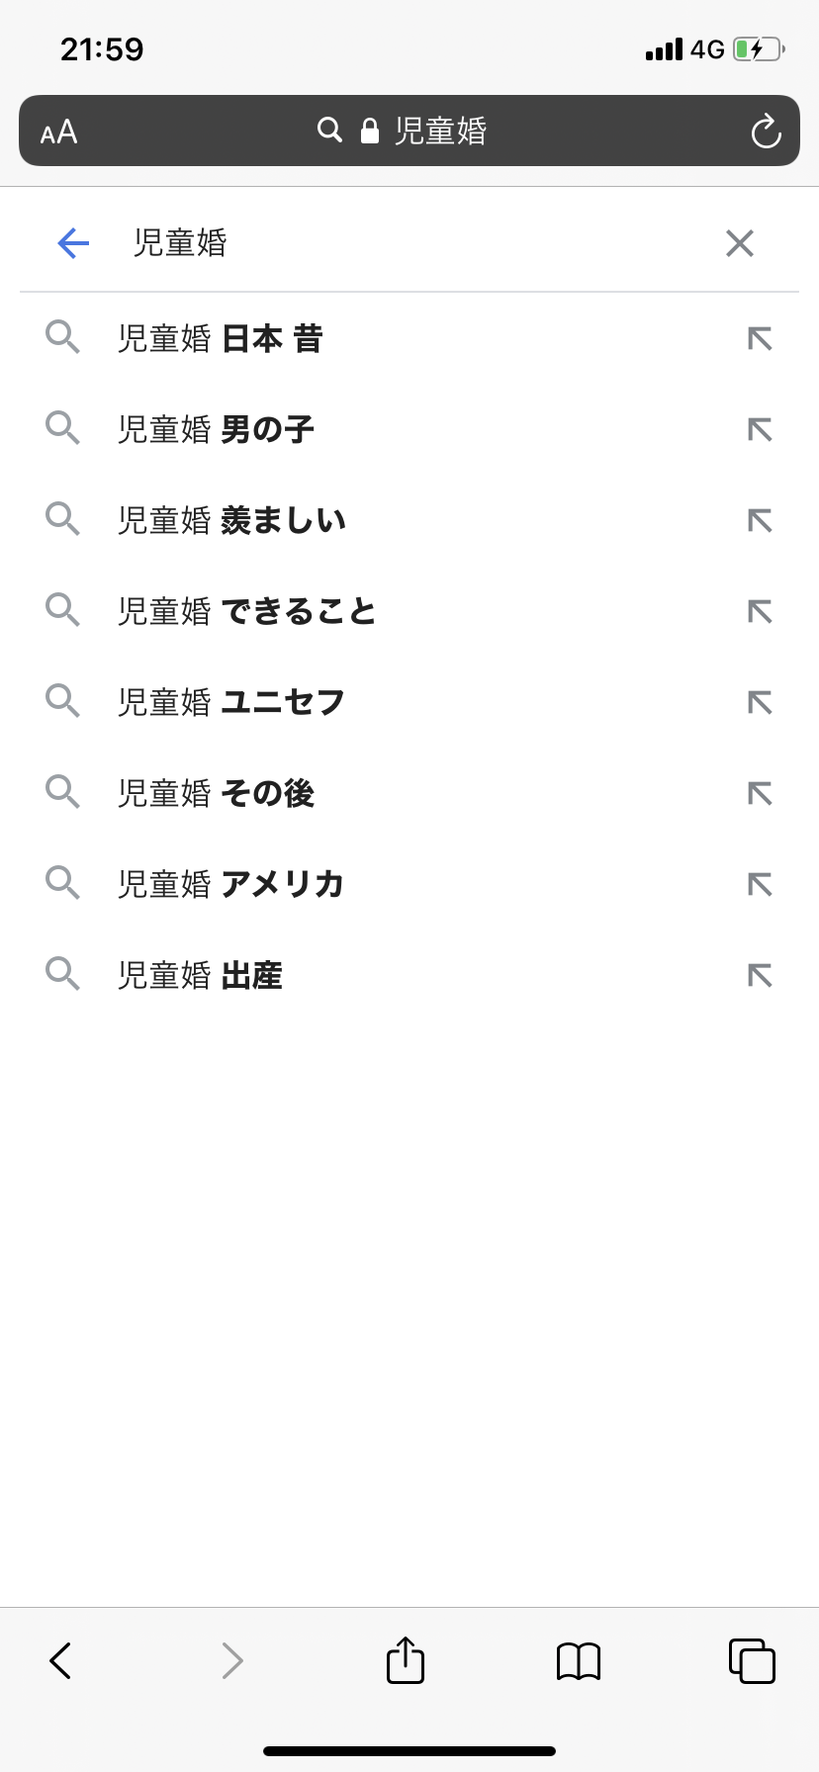This screenshot has width=819, height=1772.
Task: Select the 児童婚 出産 suggestion
Action: coord(200,976)
